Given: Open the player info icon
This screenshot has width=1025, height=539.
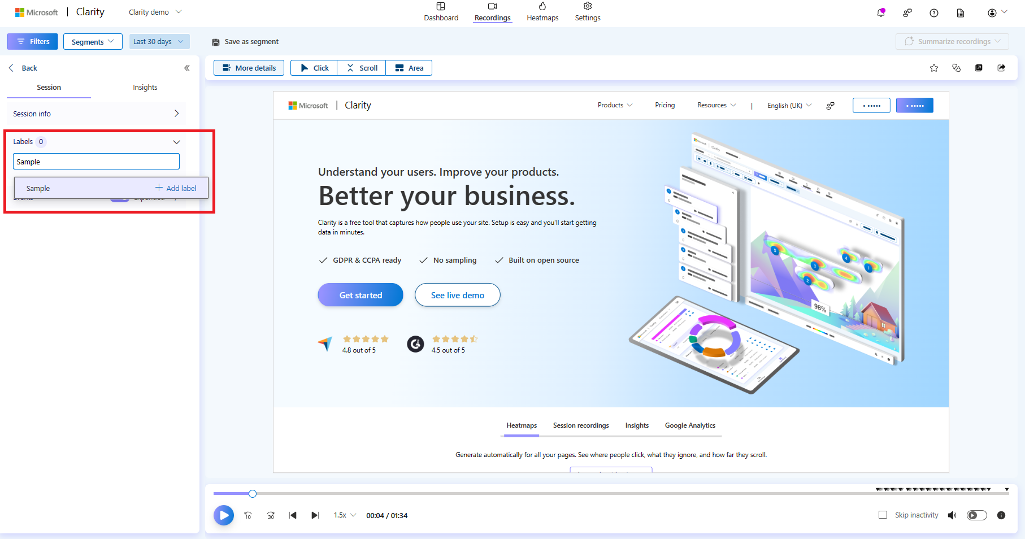Looking at the screenshot, I should click(x=1001, y=515).
